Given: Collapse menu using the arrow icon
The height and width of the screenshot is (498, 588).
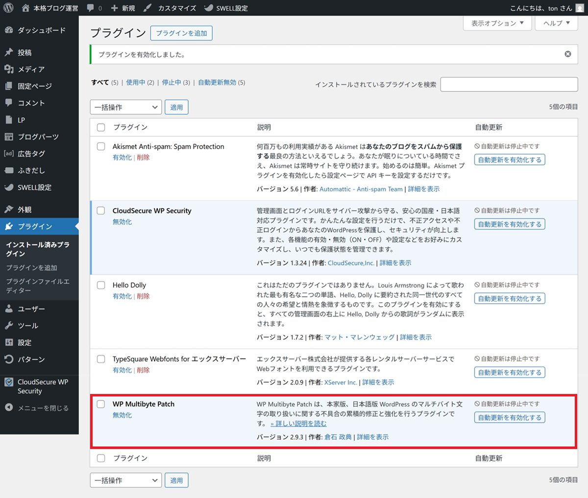Looking at the screenshot, I should tap(9, 408).
